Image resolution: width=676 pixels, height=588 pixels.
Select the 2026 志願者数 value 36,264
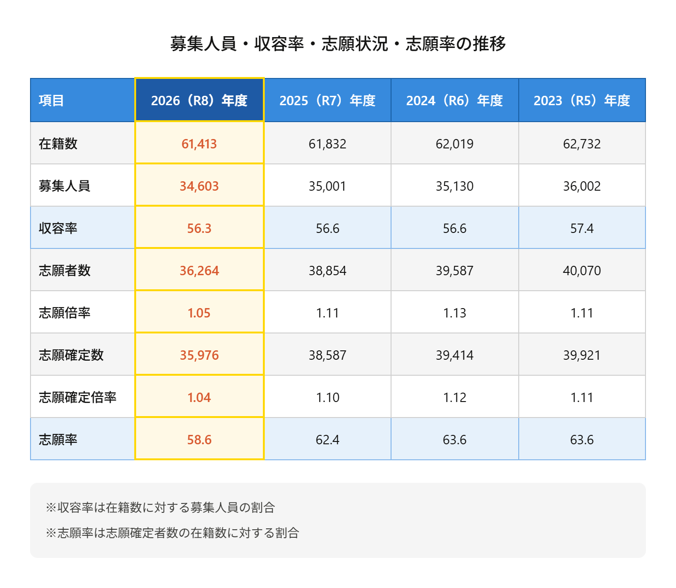pos(199,271)
